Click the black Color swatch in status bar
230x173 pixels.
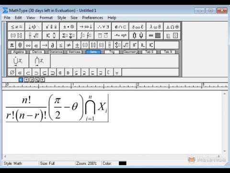(123, 163)
